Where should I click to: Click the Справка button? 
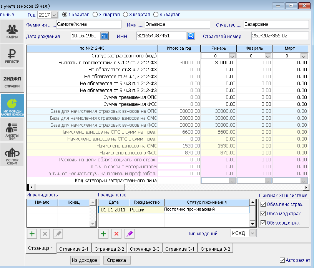click(116, 260)
